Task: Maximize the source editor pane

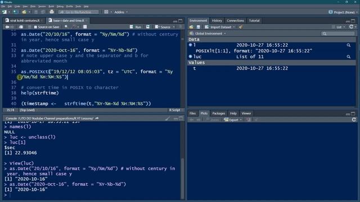Action: [x=181, y=21]
